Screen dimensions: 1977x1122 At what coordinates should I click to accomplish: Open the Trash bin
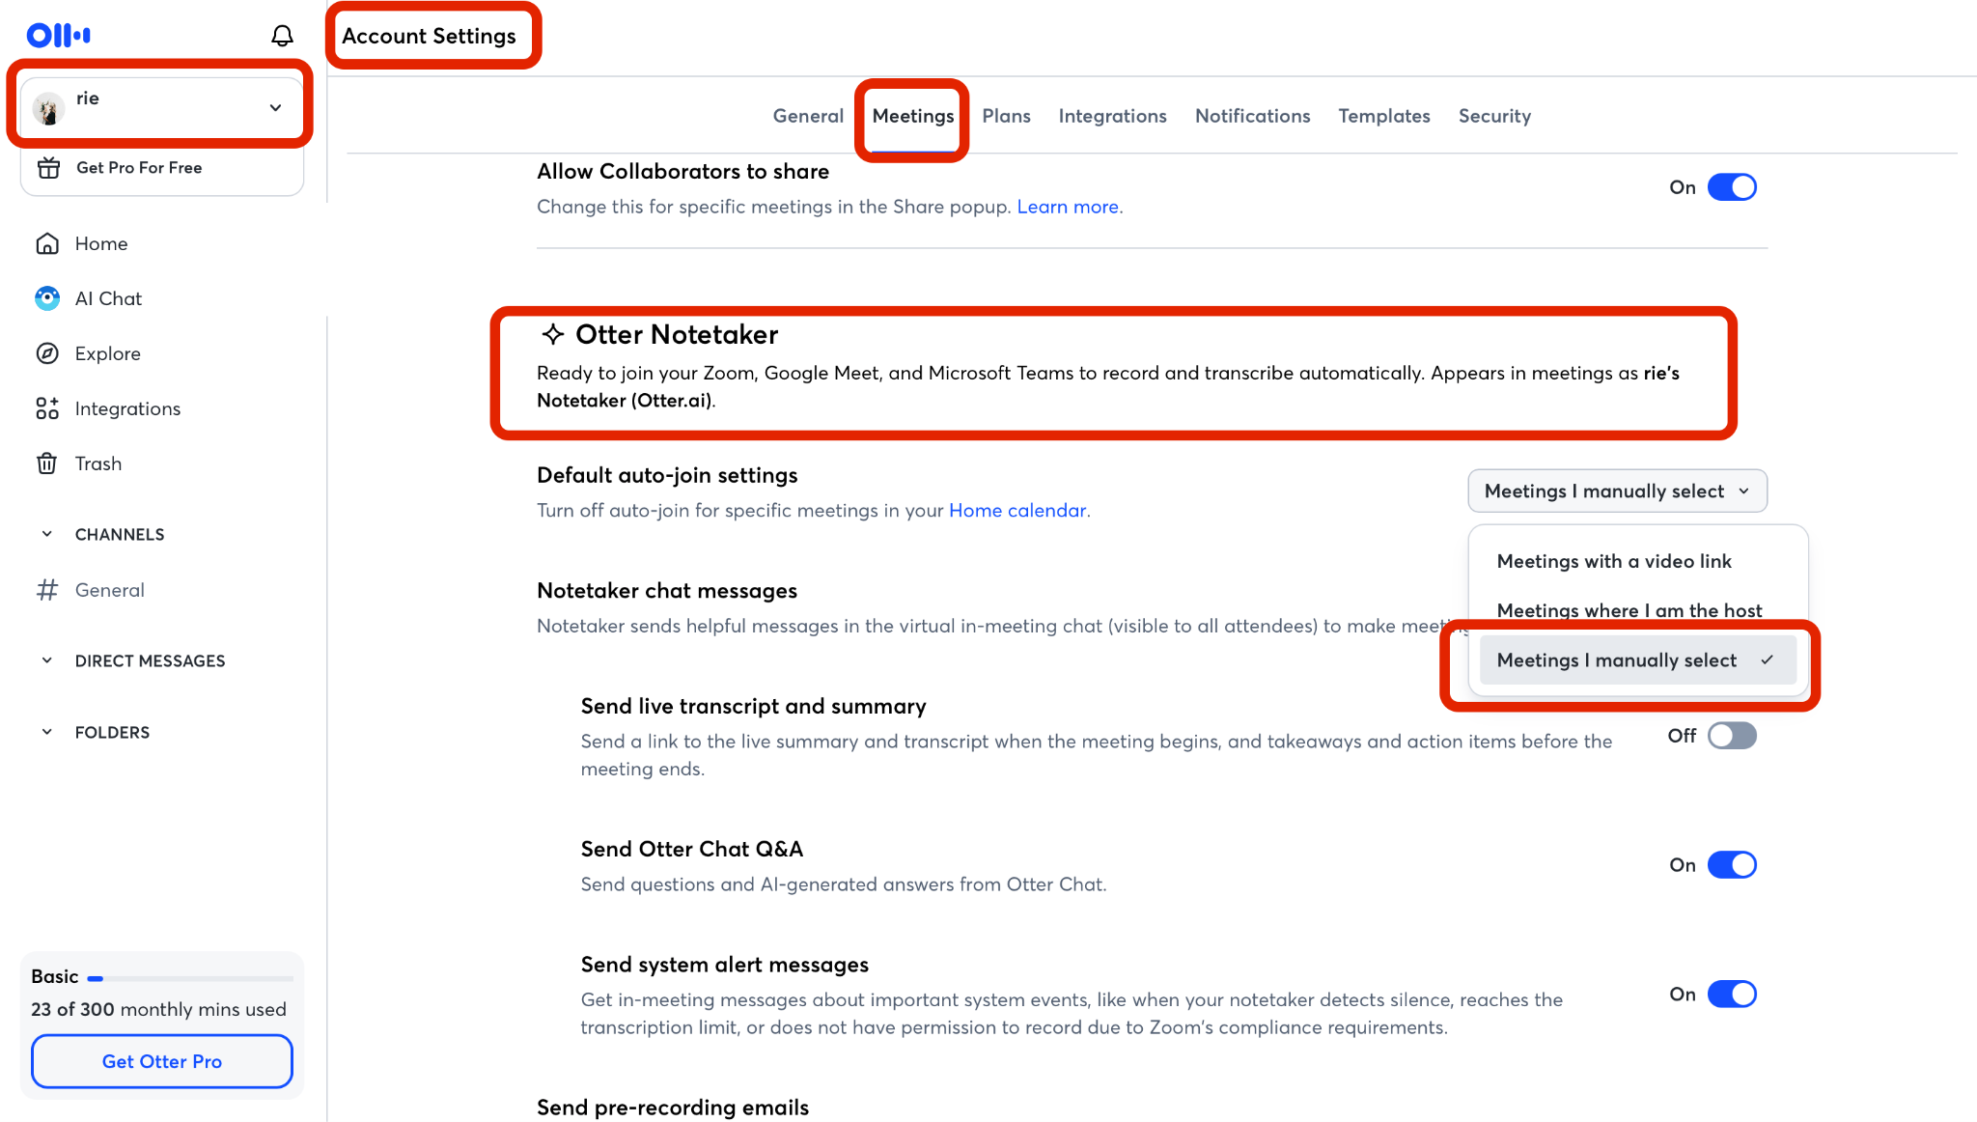point(47,463)
